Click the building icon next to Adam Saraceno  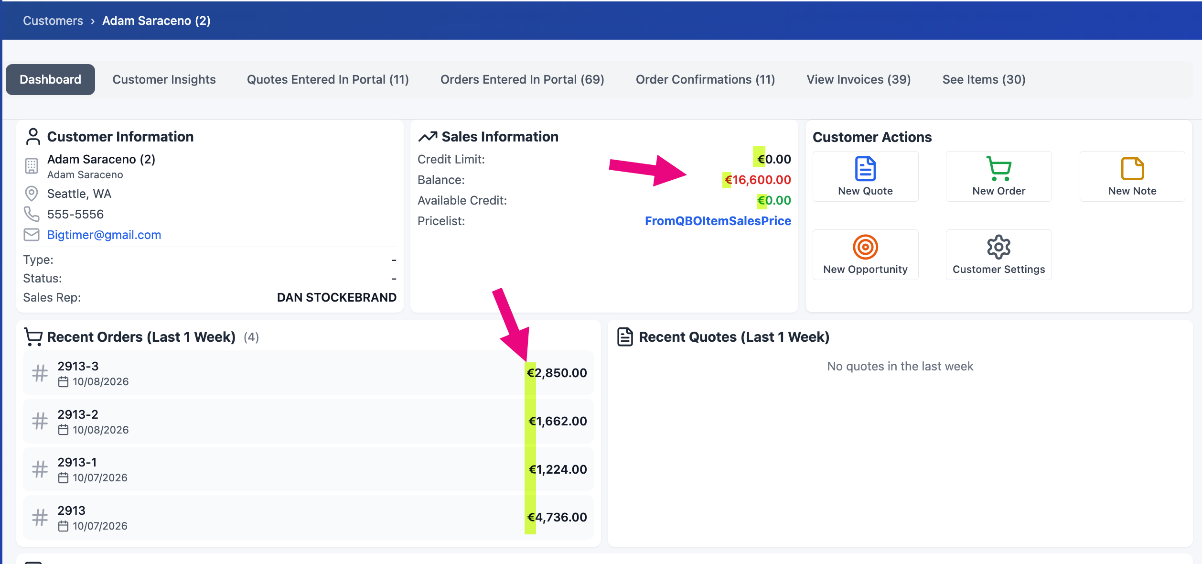(32, 166)
